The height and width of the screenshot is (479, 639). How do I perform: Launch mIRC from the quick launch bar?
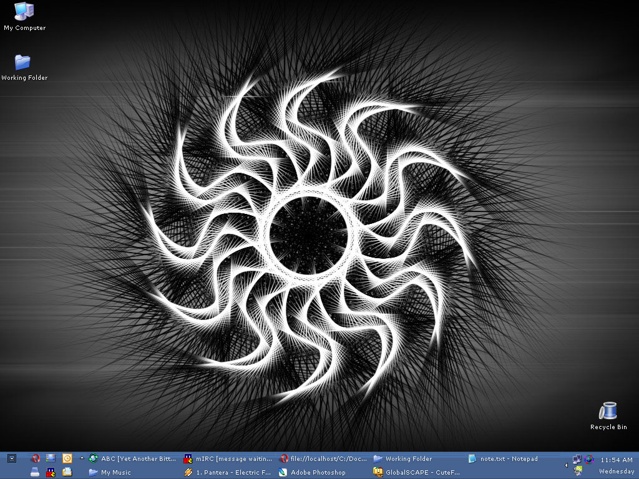pos(51,472)
